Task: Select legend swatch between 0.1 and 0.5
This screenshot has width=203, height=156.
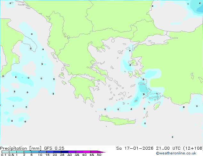Action: pyautogui.click(x=5, y=152)
